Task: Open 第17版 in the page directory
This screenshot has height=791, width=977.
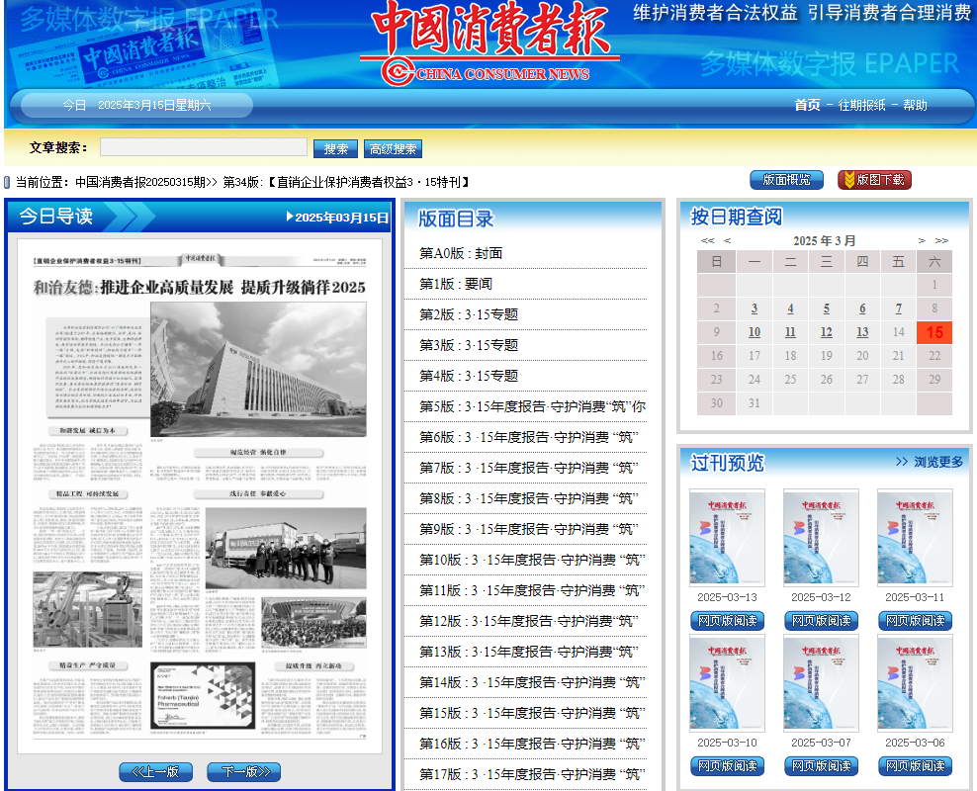Action: [533, 775]
